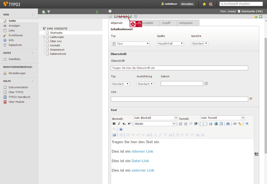
Task: Click the insert link globe icon
Action: tap(216, 124)
